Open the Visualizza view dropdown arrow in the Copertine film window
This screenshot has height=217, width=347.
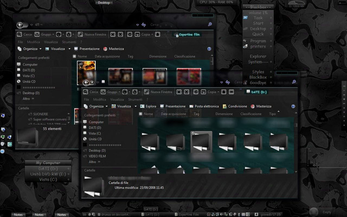69,49
